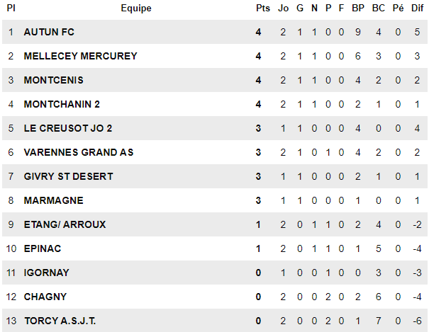429x332 pixels.
Task: Click MONTCHANIN 2 team name
Action: [62, 104]
